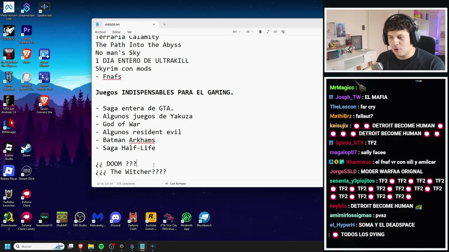This screenshot has width=449, height=252.
Task: Open Roblox Player desktop icon
Action: click(x=9, y=173)
